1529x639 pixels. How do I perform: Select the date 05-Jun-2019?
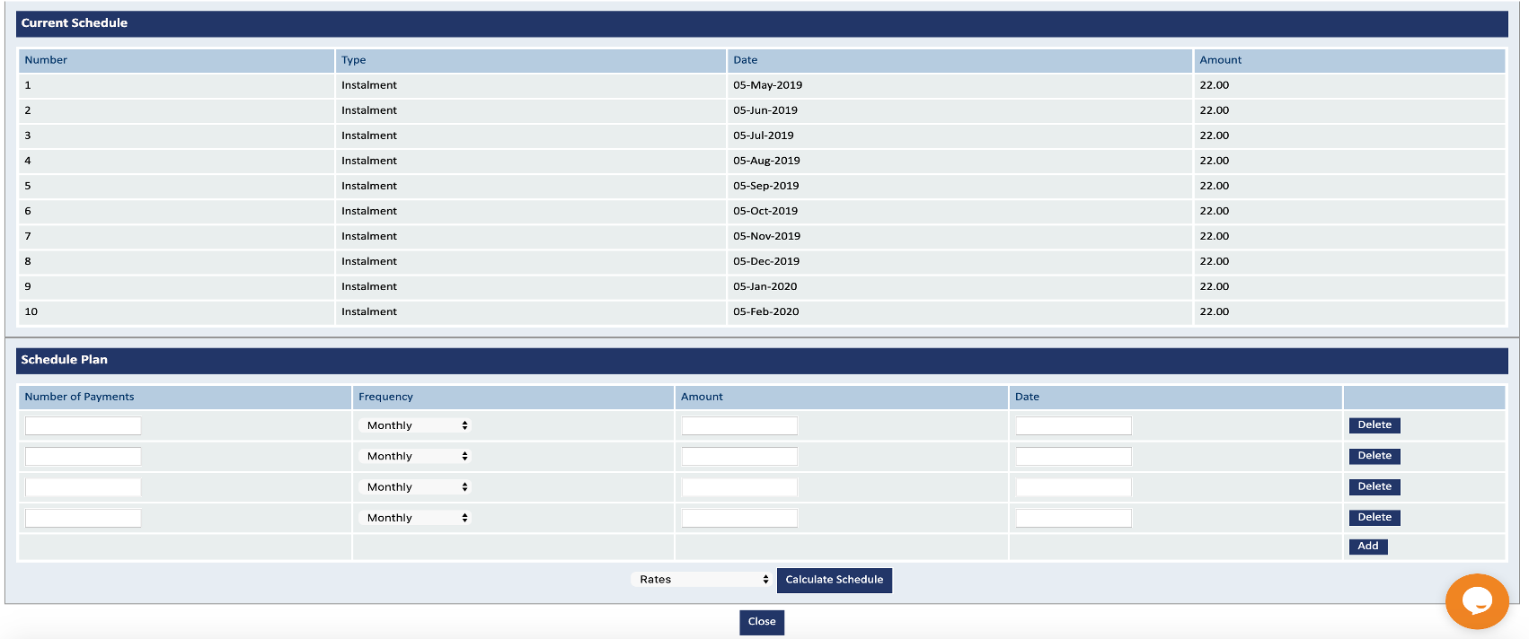(764, 110)
